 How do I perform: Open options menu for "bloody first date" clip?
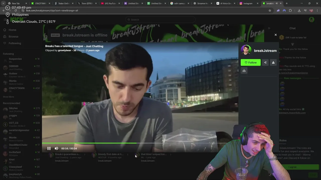[x=128, y=154]
